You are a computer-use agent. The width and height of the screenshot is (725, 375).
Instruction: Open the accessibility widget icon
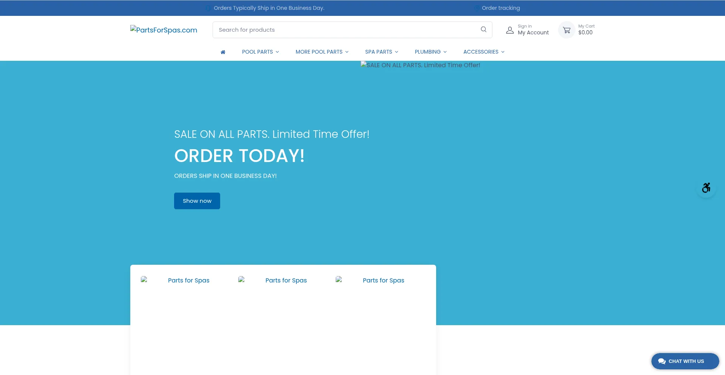pyautogui.click(x=706, y=188)
